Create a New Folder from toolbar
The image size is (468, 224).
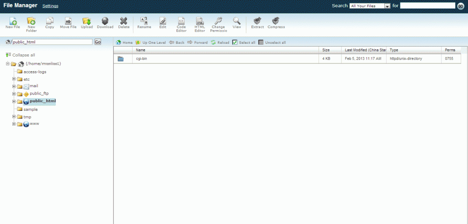tap(31, 21)
